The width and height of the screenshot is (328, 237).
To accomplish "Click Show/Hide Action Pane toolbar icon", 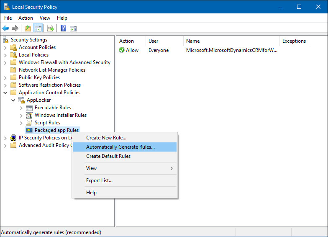I will [73, 28].
